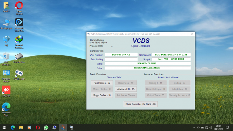Viewport: 233px width, 131px height.
Task: Select the Recycle Bin desktop icon
Action: pos(6,59)
